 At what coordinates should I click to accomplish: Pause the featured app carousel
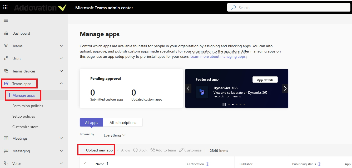tap(224, 104)
